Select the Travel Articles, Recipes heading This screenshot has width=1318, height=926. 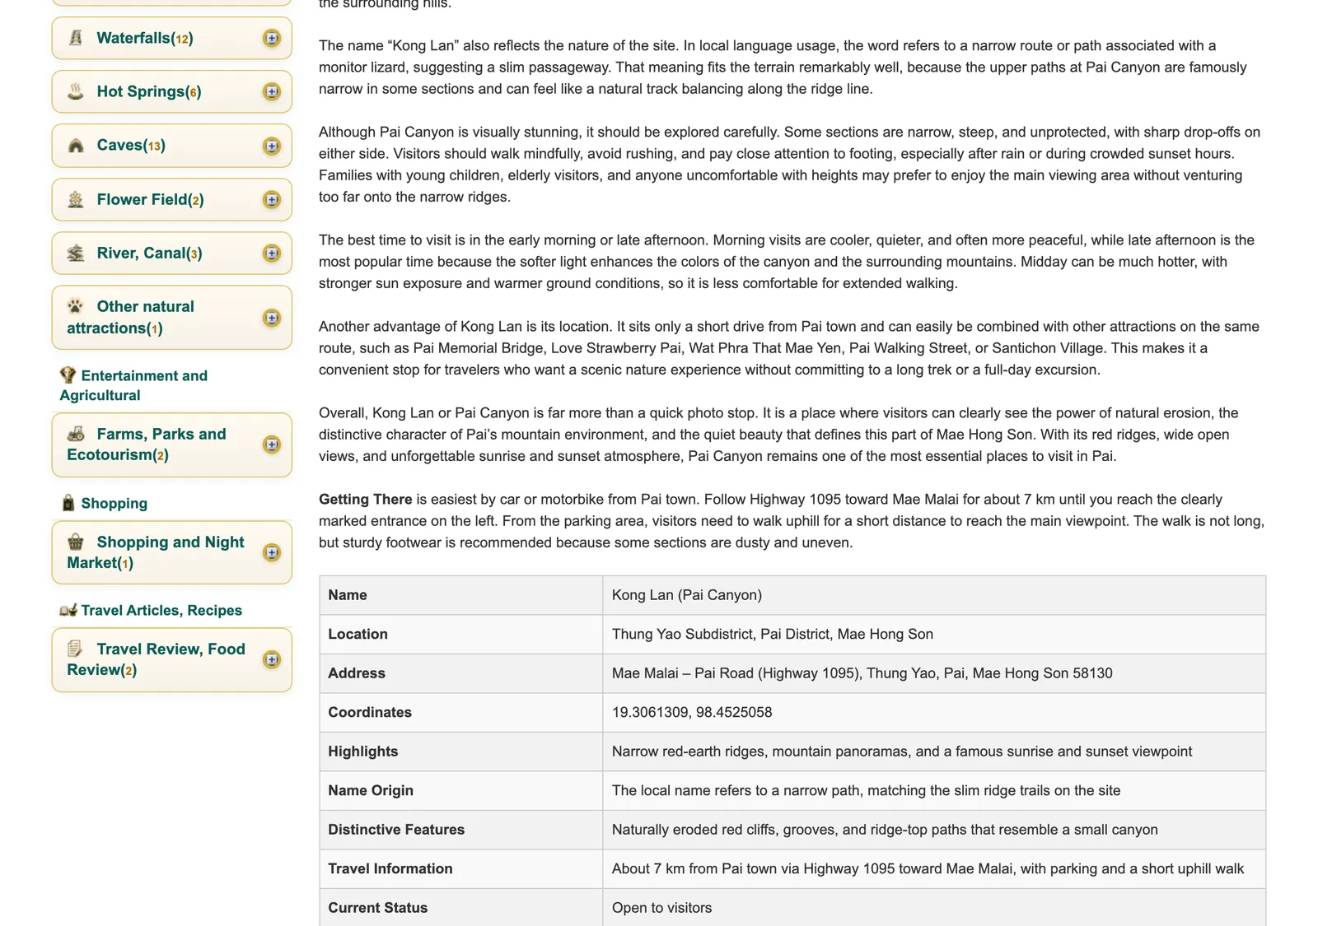(x=161, y=610)
